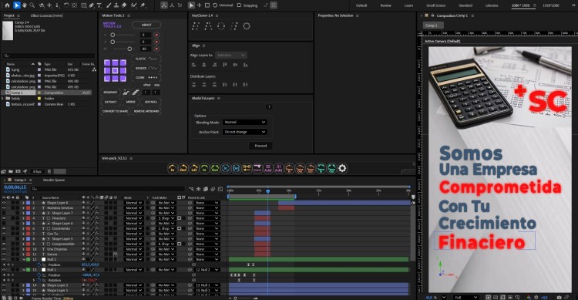Hide Shape Layer 8 with its eye icon
Viewport: 578px width, 300px height.
[4, 203]
